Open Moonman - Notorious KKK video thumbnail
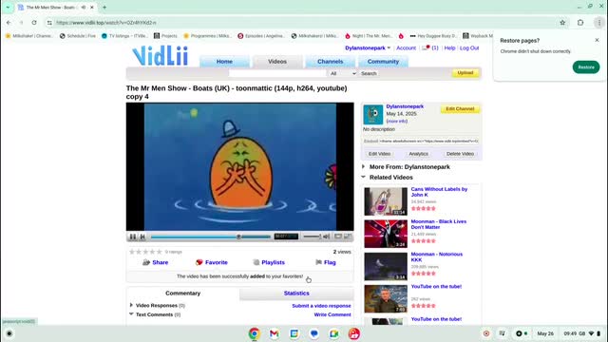This screenshot has height=342, width=608. [386, 266]
